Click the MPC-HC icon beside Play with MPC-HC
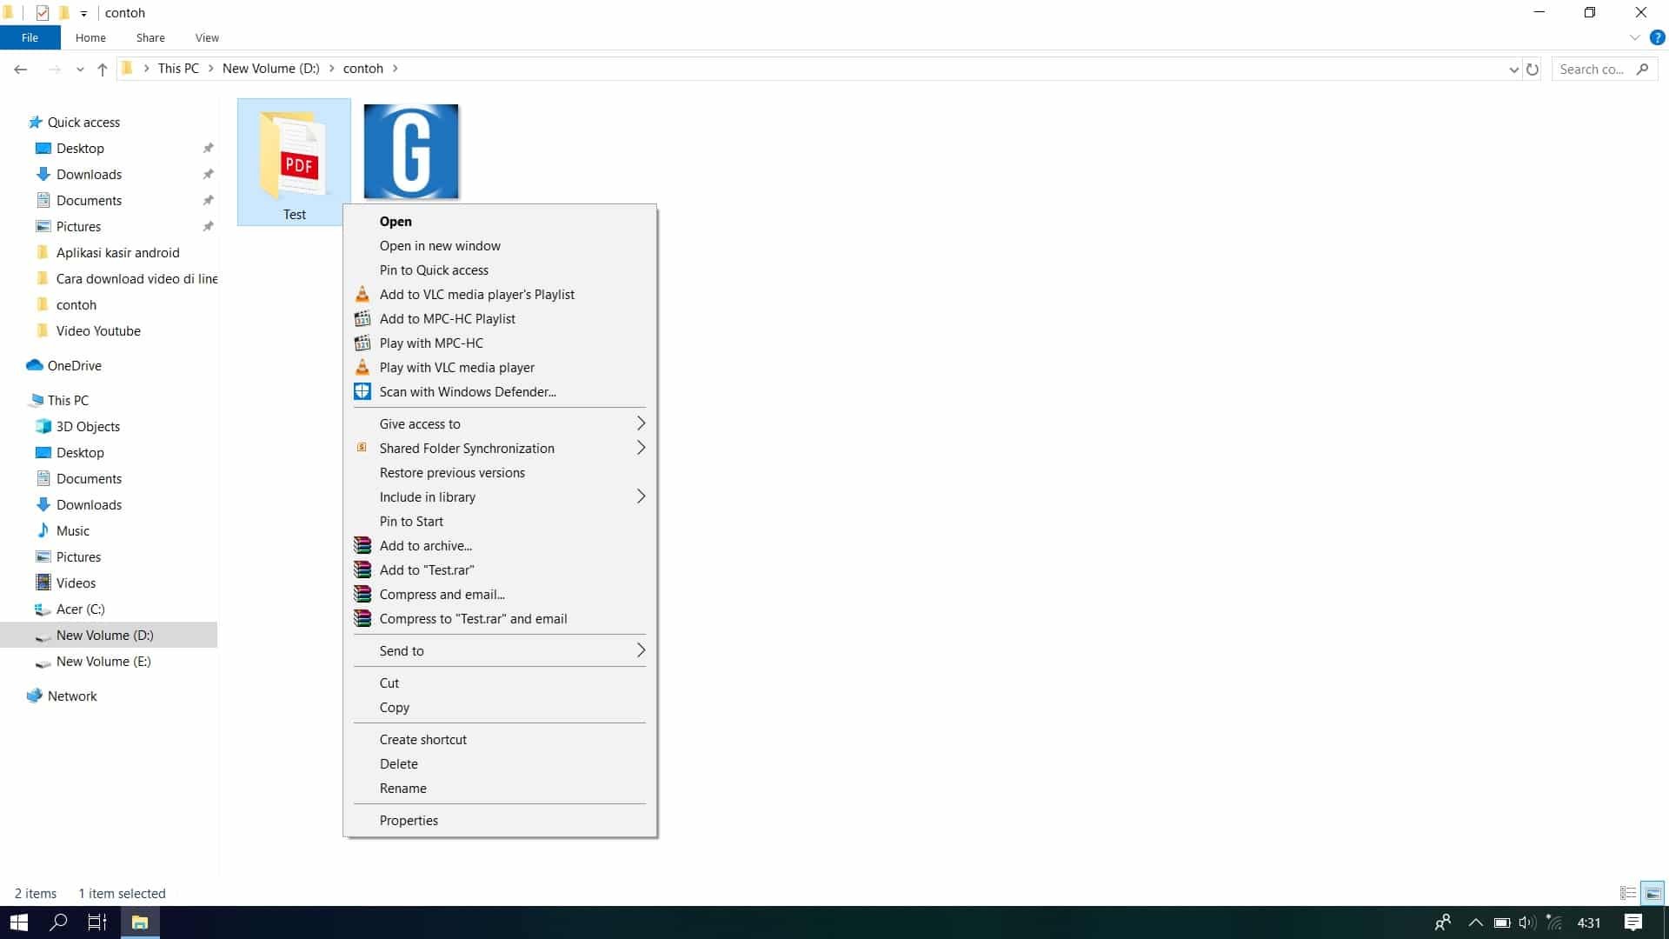Viewport: 1669px width, 939px height. (x=362, y=343)
